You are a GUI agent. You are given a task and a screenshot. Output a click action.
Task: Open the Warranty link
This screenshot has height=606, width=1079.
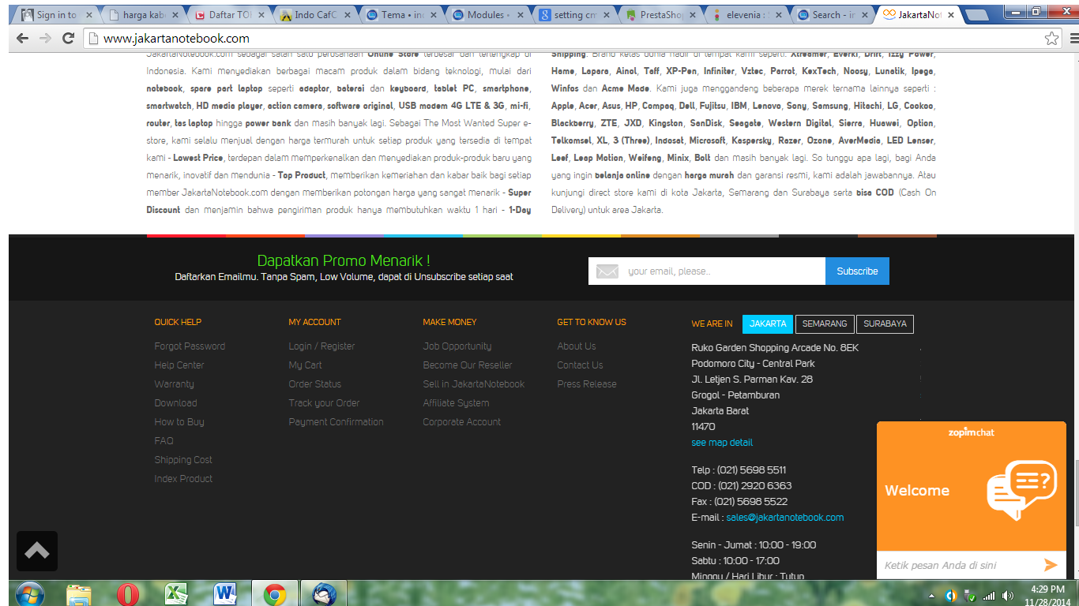click(175, 384)
